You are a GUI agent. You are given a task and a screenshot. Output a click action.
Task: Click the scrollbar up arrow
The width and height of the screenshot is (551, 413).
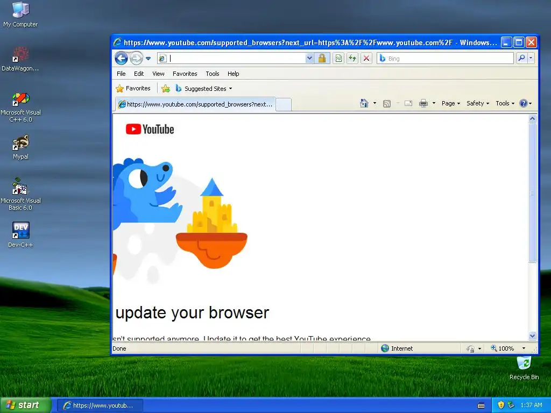(x=532, y=119)
